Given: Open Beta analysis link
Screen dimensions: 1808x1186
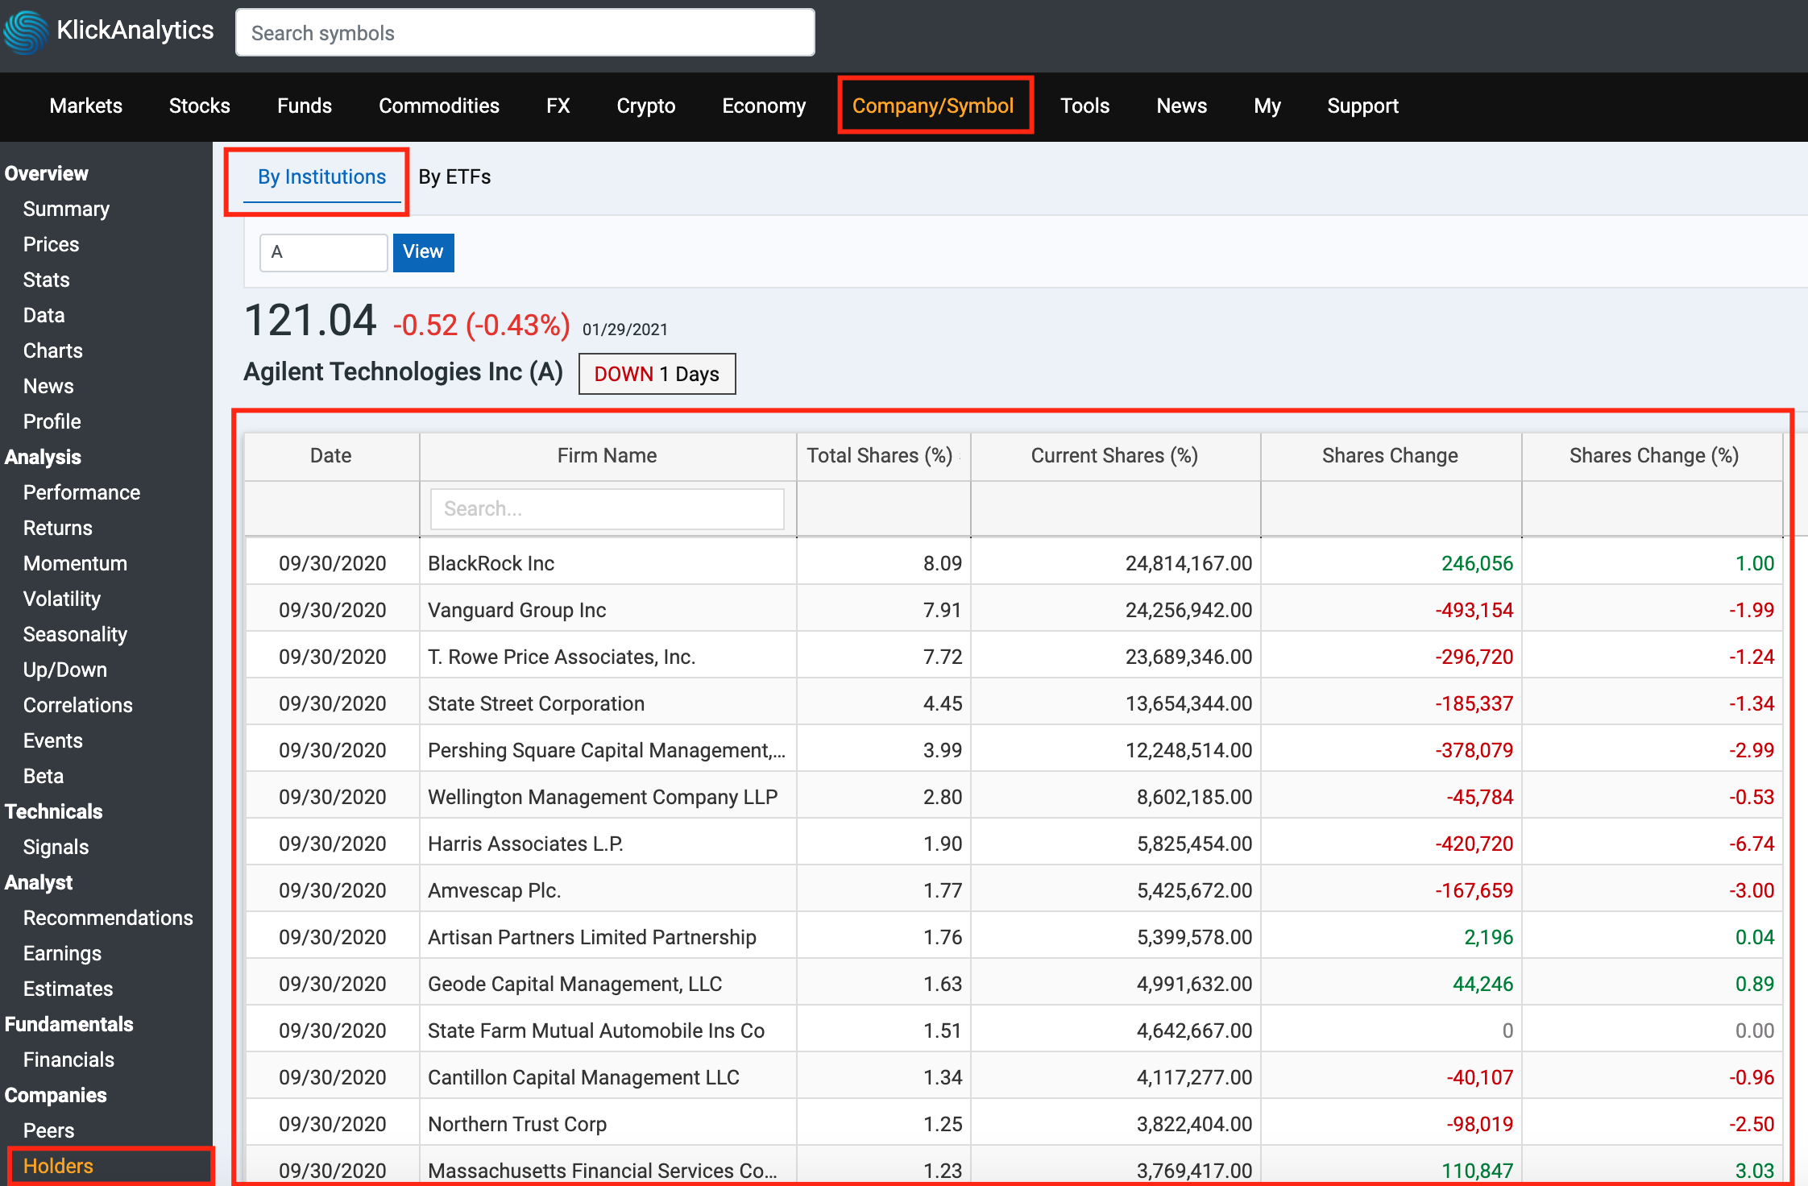Looking at the screenshot, I should click(43, 776).
